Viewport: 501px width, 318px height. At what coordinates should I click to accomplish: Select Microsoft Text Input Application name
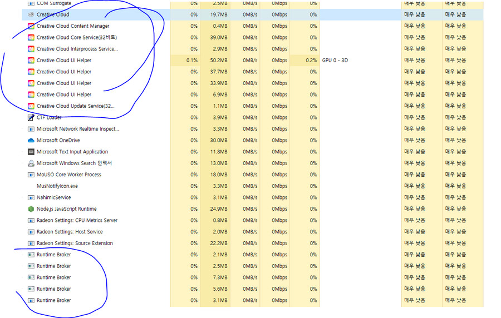click(x=72, y=152)
